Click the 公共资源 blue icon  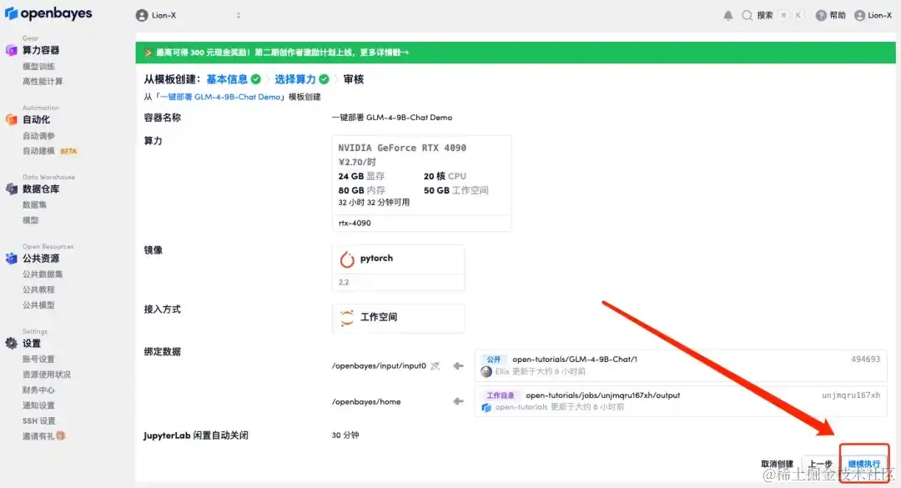(12, 258)
